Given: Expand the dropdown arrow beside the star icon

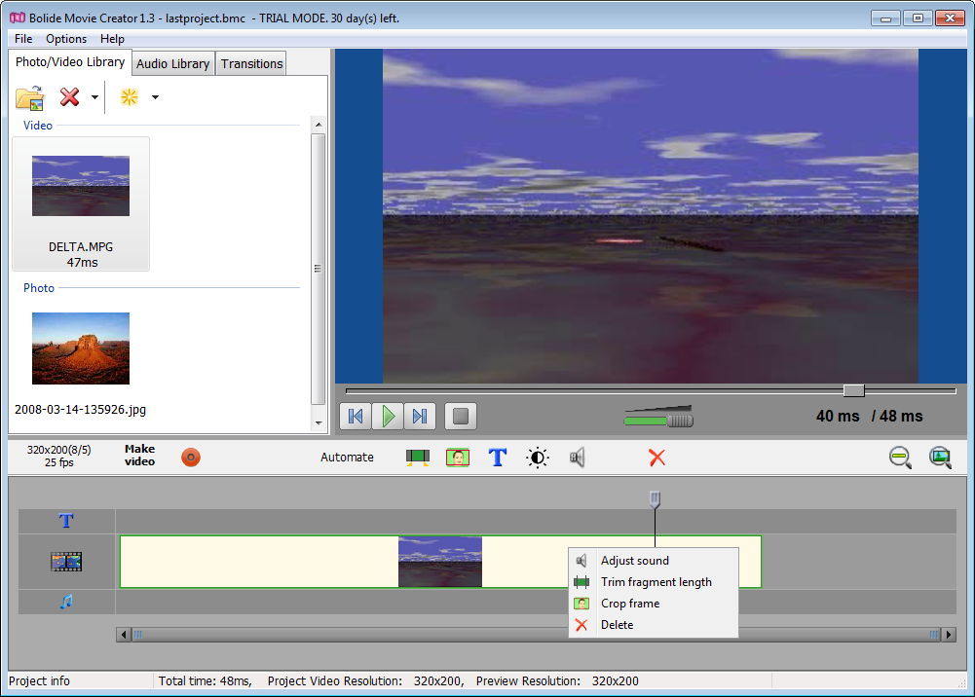Looking at the screenshot, I should click(x=156, y=97).
